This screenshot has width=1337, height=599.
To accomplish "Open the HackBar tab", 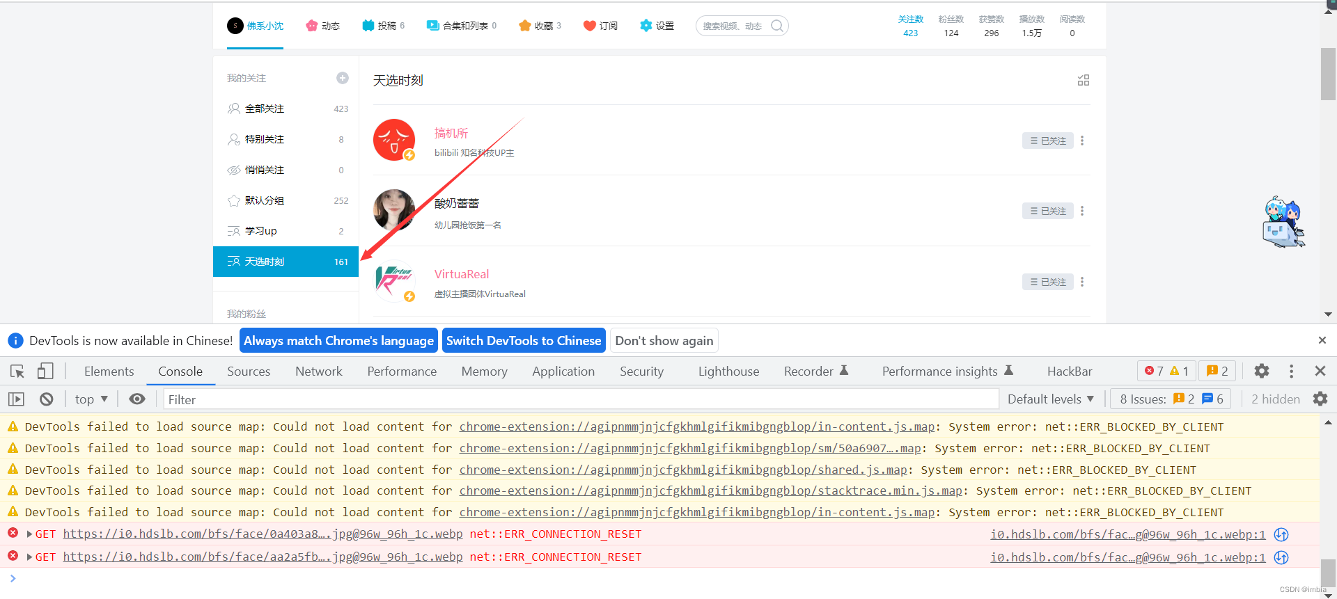I will point(1070,372).
